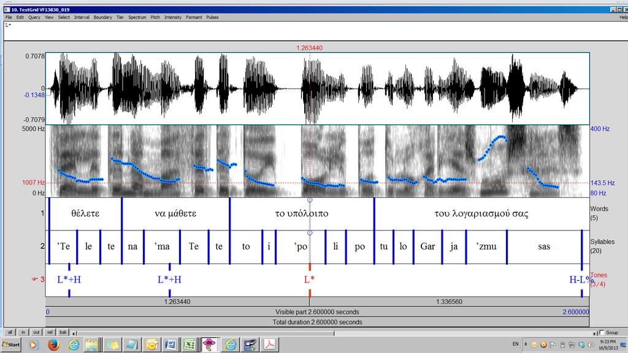This screenshot has width=628, height=353.
Task: Open the Tier menu
Action: pyautogui.click(x=120, y=17)
